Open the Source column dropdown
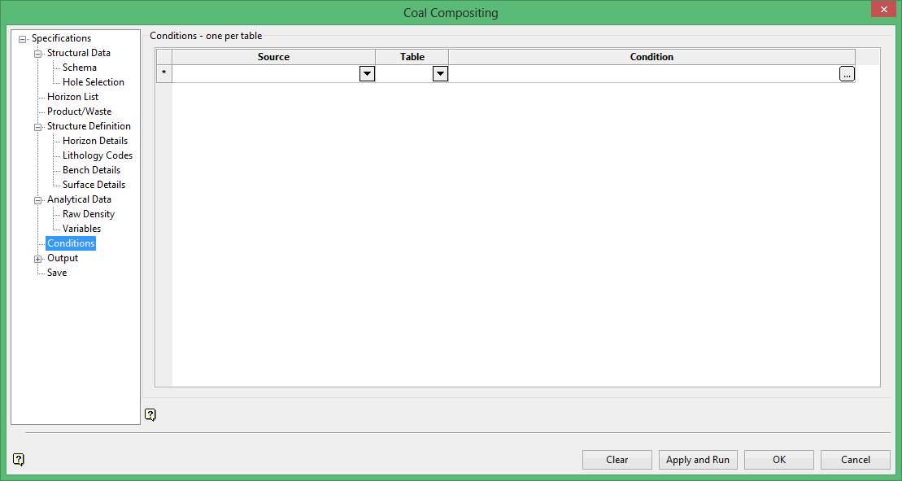Image resolution: width=902 pixels, height=481 pixels. (x=367, y=73)
